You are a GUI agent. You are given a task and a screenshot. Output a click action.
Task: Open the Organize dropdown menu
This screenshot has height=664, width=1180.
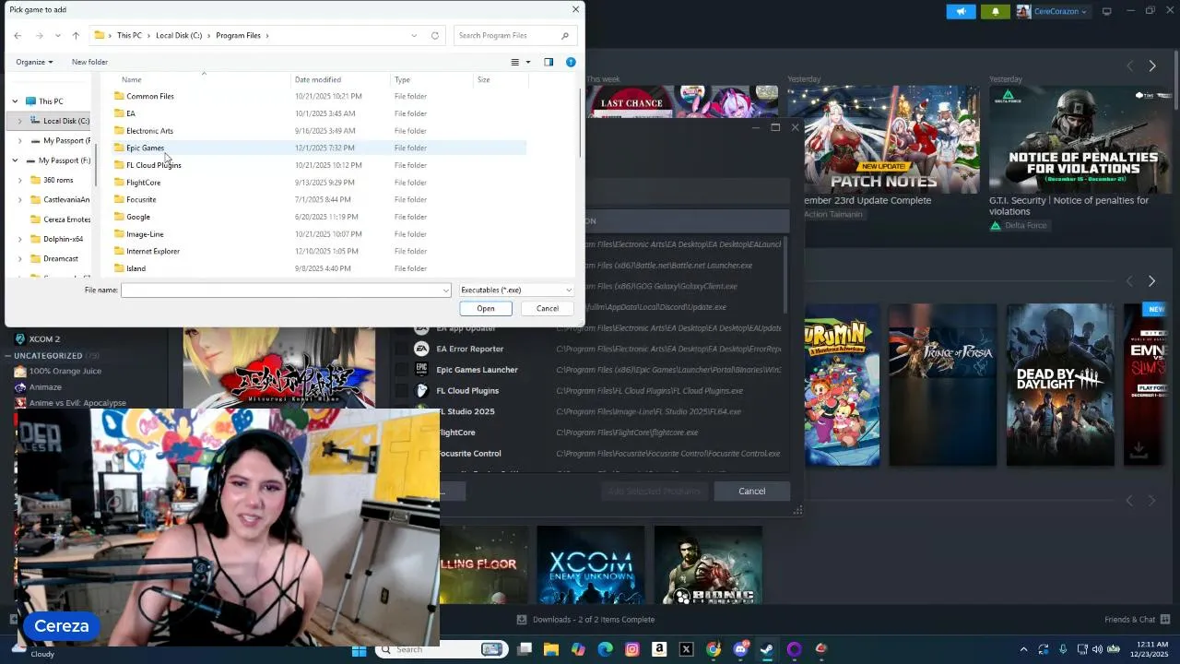pyautogui.click(x=34, y=62)
